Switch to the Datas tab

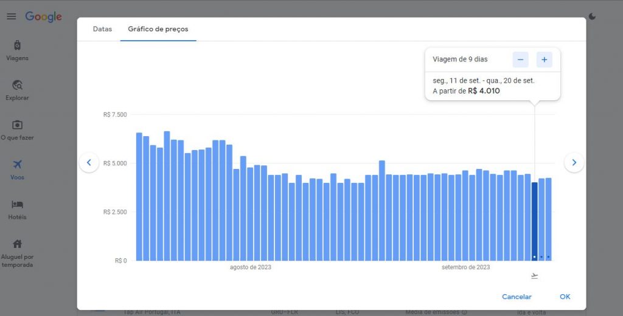pos(102,29)
